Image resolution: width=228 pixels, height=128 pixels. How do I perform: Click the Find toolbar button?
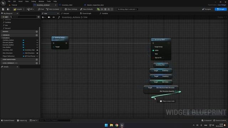[x=41, y=9]
